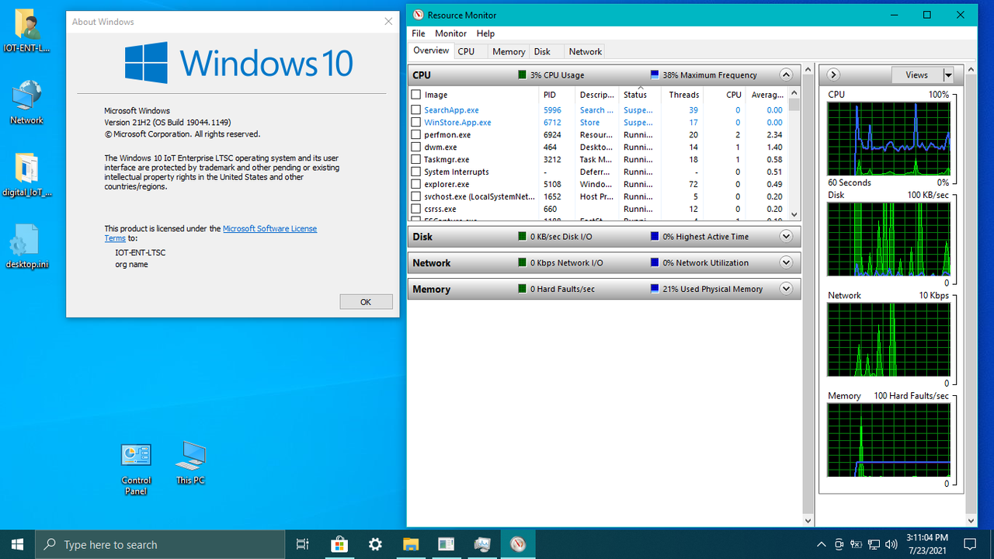The height and width of the screenshot is (559, 994).
Task: Open the IOT-ENT-L... user folder on the desktop
Action: pyautogui.click(x=26, y=31)
